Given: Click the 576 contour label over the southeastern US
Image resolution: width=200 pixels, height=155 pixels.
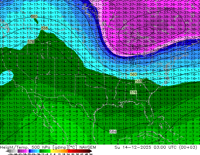Looking at the screenshot, I should coord(133,92).
